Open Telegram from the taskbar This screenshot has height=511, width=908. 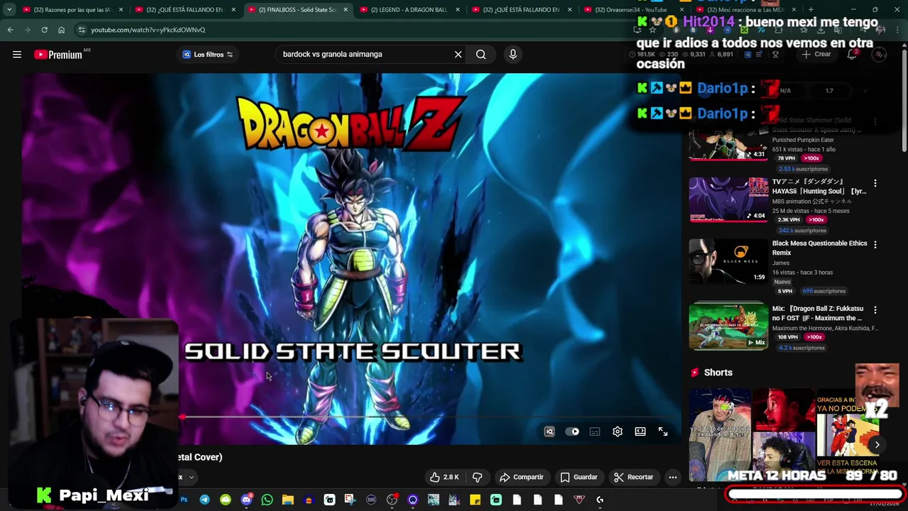[x=204, y=500]
